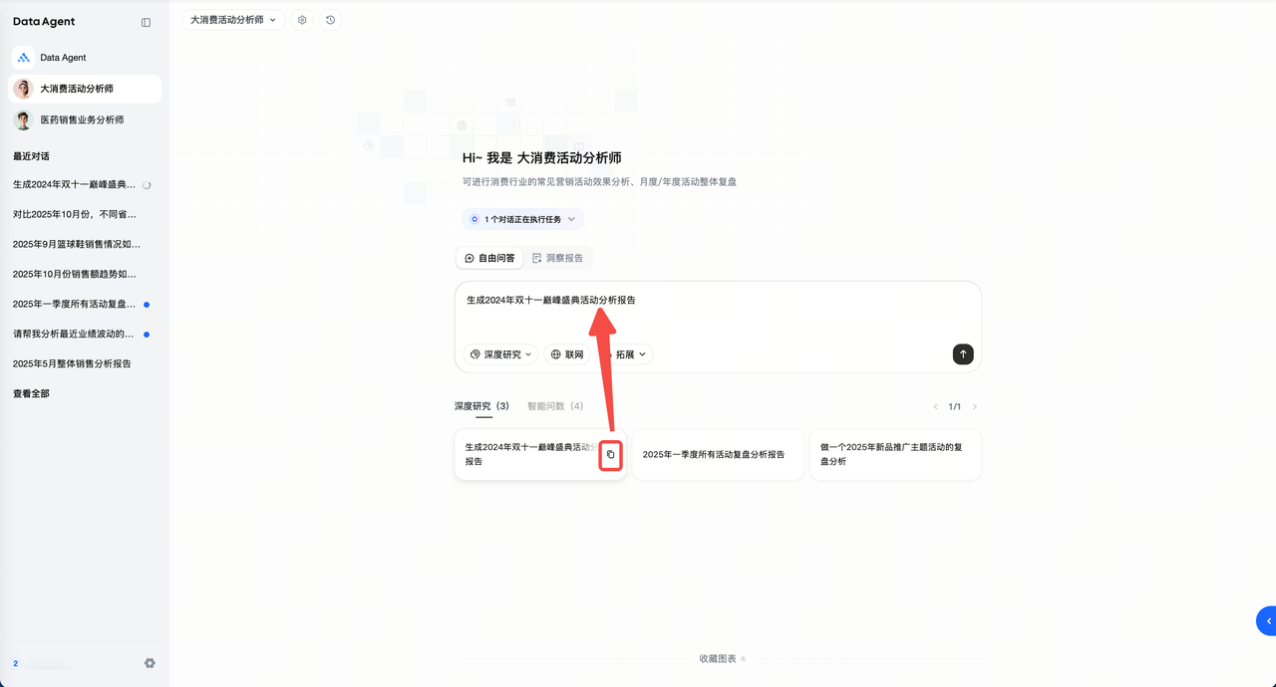Send the question with the arrow button

(x=962, y=354)
